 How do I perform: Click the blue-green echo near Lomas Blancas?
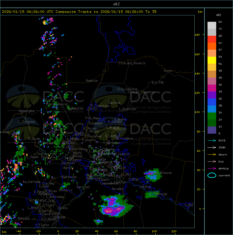click(153, 175)
